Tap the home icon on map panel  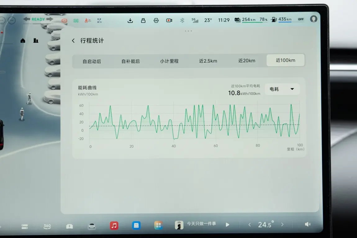pyautogui.click(x=23, y=41)
